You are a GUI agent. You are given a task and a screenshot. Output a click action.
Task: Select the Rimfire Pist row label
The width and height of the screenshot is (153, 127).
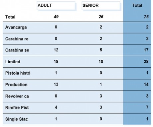[x=17, y=107]
